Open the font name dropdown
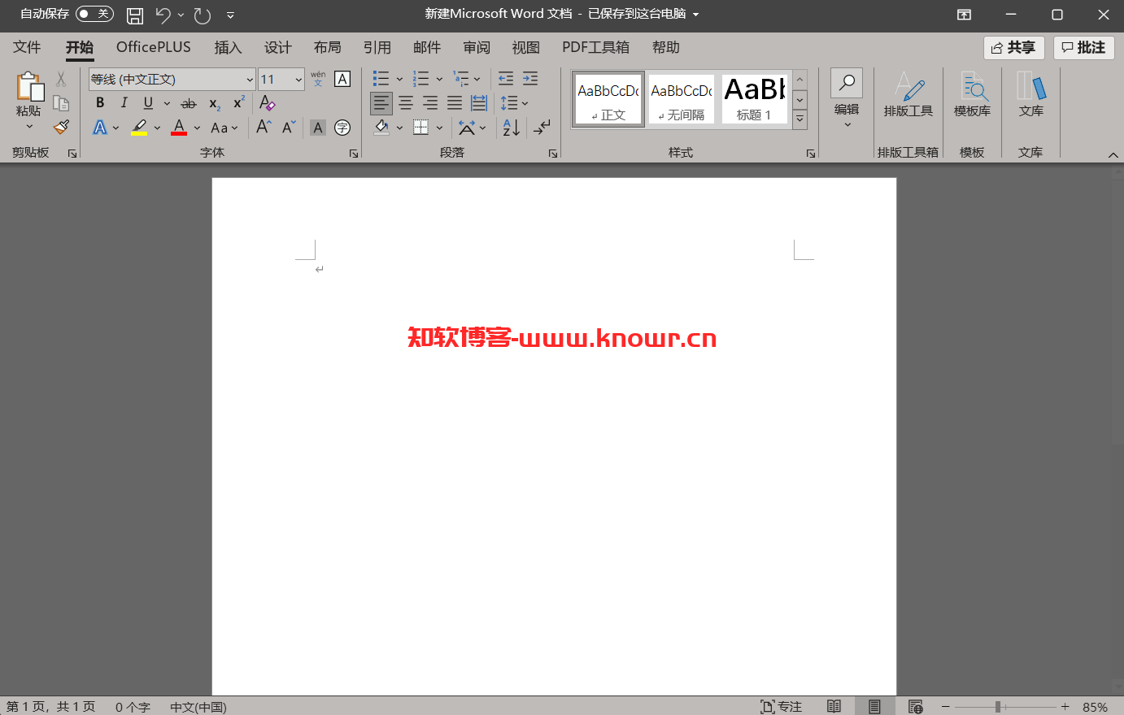Viewport: 1124px width, 715px height. [x=250, y=80]
